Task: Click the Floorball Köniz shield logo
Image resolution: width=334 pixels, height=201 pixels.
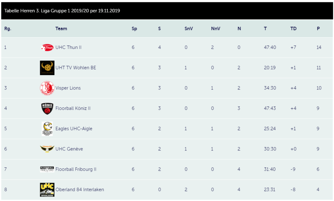Action: pos(47,108)
